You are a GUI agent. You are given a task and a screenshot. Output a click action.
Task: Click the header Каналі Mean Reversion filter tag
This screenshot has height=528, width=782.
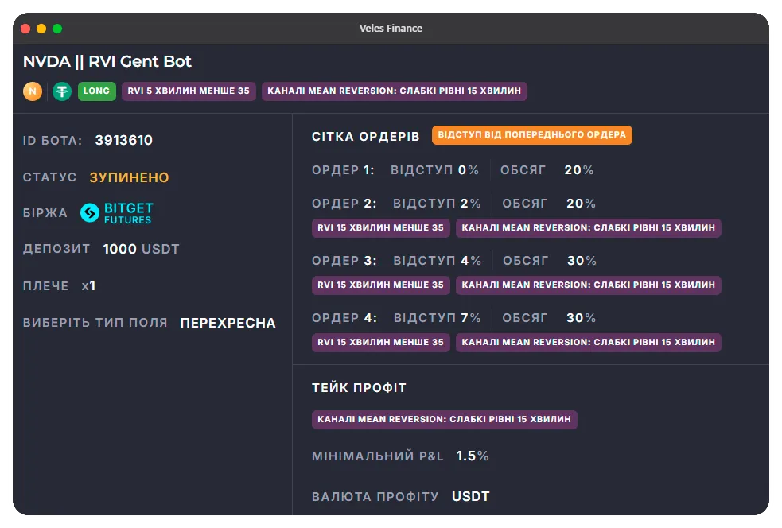click(394, 91)
